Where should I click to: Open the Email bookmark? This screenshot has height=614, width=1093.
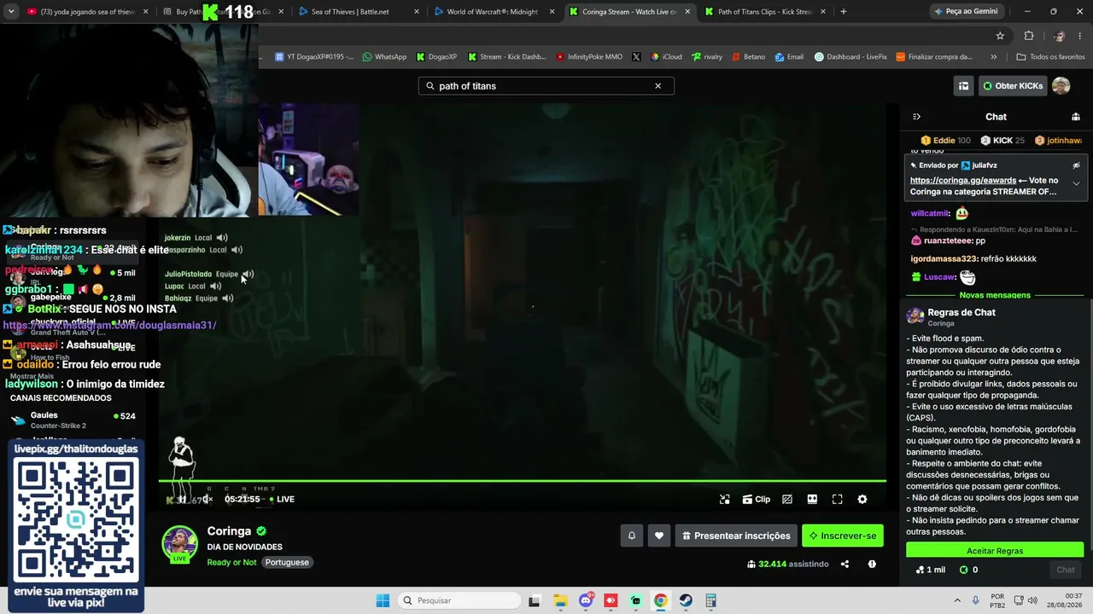(789, 57)
